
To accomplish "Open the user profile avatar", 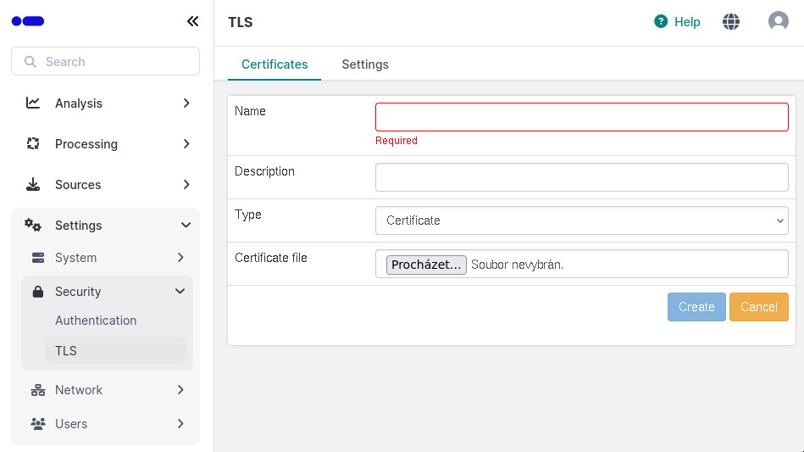I will click(778, 21).
